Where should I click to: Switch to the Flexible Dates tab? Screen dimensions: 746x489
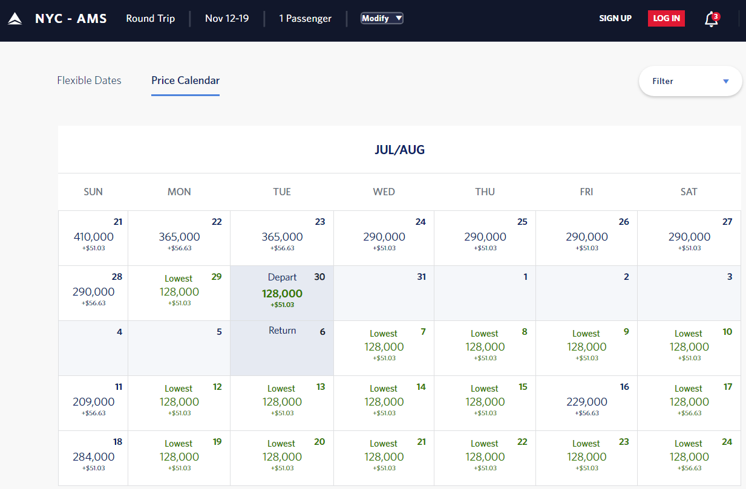pyautogui.click(x=89, y=80)
